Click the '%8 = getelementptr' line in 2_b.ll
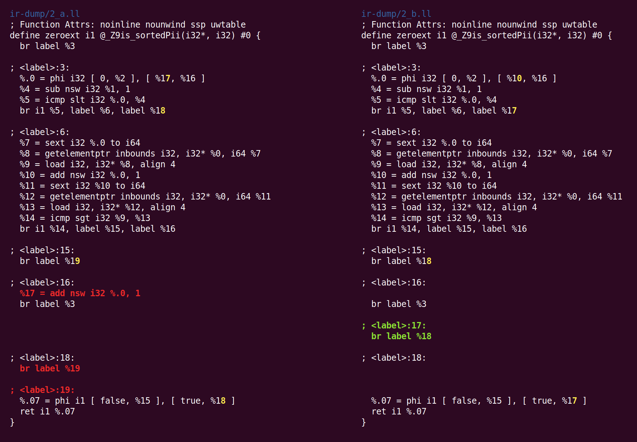 [491, 154]
